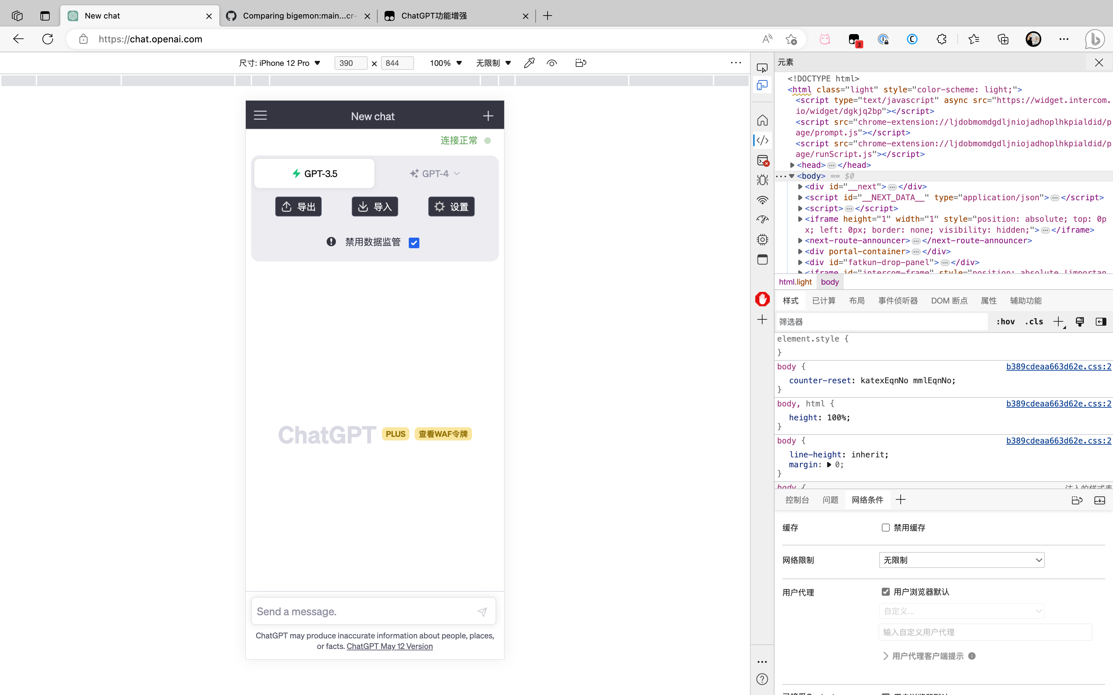Switch to the 已计算 tab
1113x695 pixels.
click(823, 301)
